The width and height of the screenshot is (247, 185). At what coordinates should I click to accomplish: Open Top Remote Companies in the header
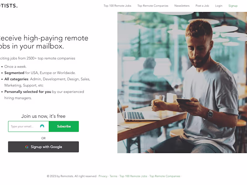coord(153,6)
